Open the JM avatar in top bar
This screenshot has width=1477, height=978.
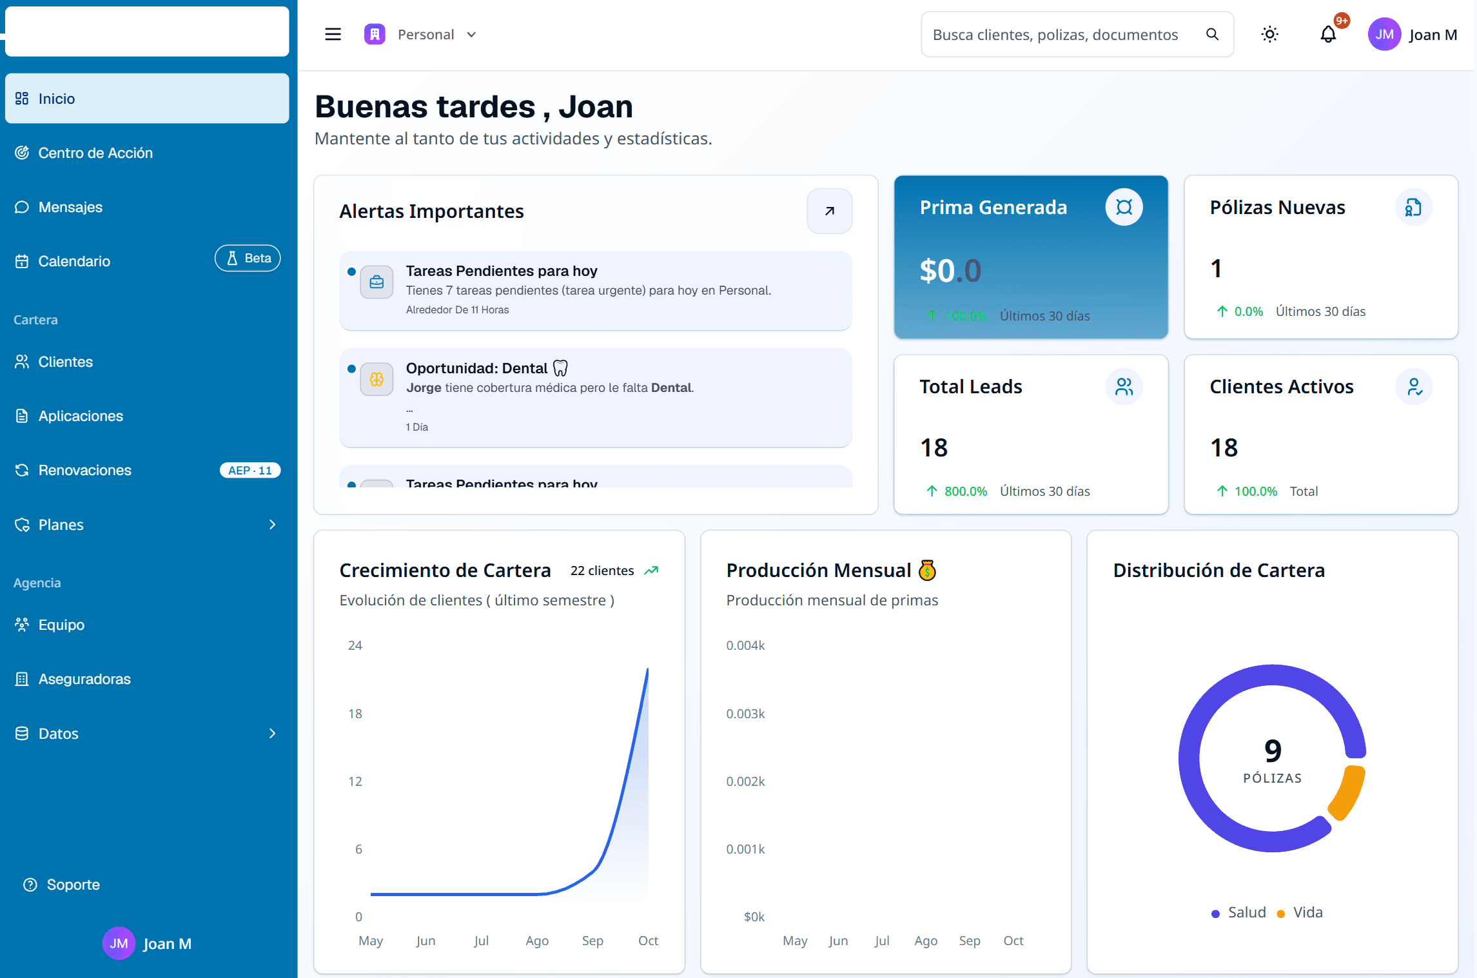point(1384,34)
